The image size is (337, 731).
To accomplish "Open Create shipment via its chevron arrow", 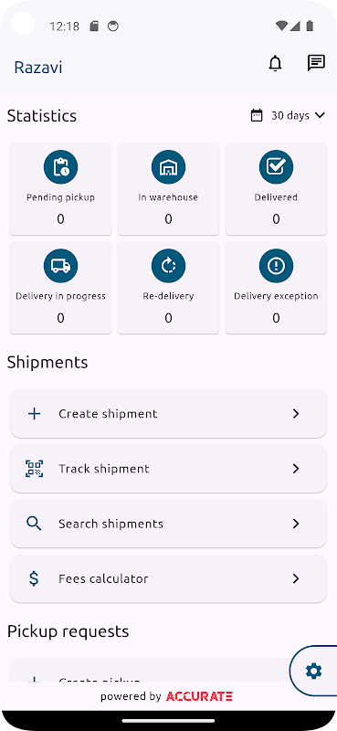I will pos(296,414).
